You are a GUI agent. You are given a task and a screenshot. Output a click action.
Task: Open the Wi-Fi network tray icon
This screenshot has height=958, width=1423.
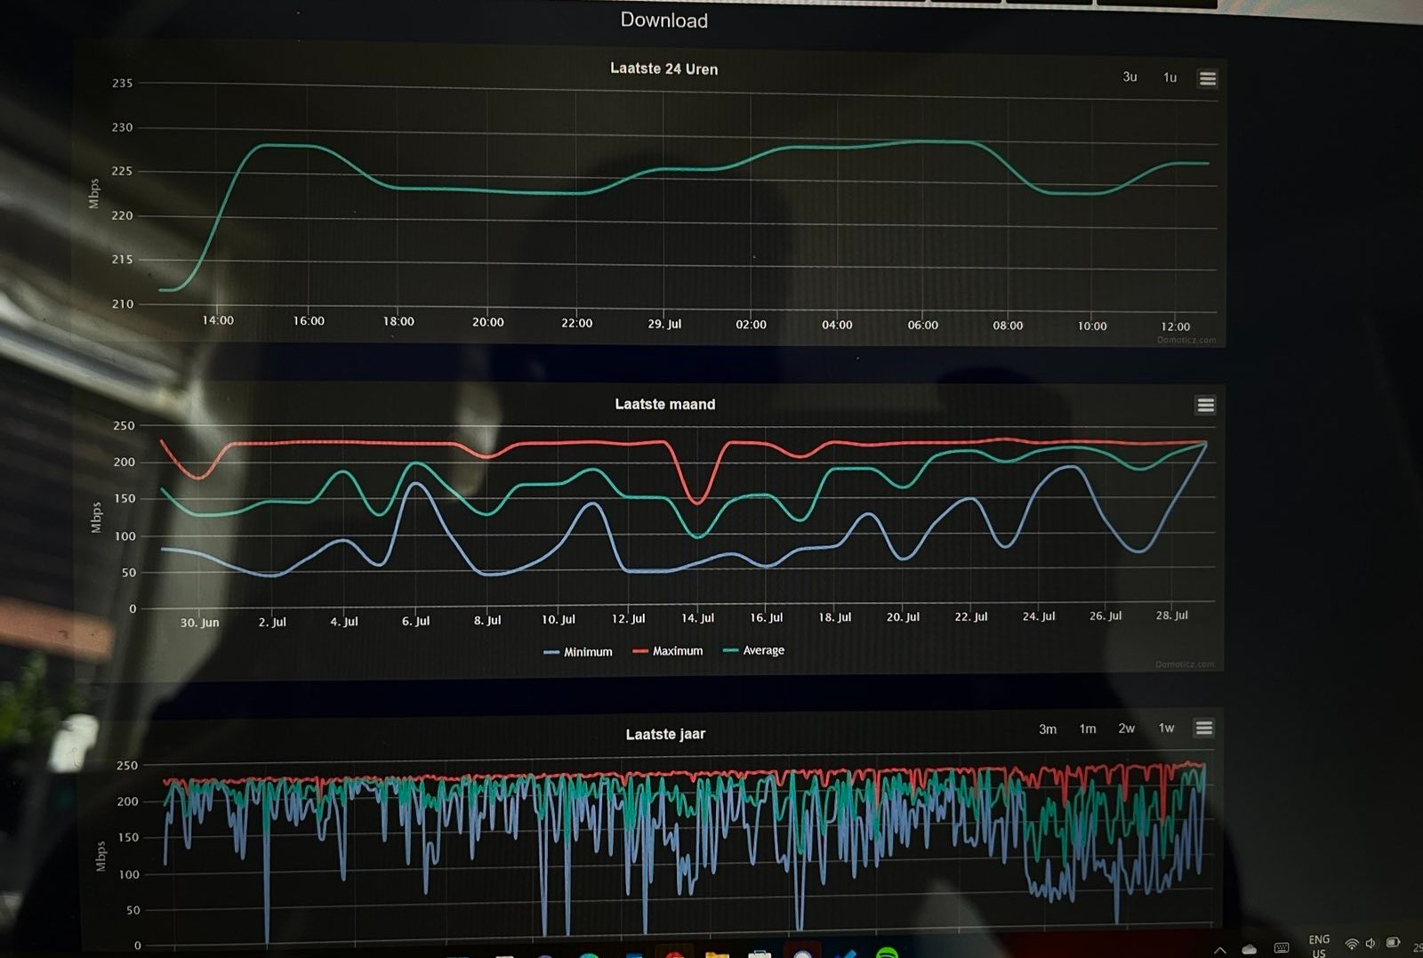(1352, 944)
